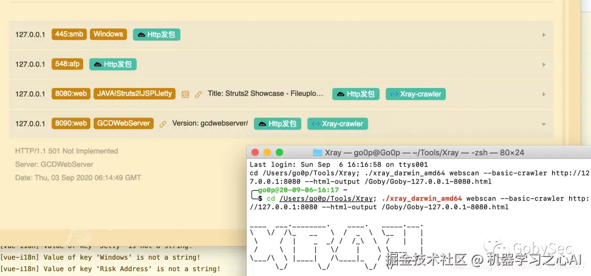This screenshot has width=591, height=276.
Task: Expand the 548:afp row arrow
Action: pyautogui.click(x=544, y=64)
